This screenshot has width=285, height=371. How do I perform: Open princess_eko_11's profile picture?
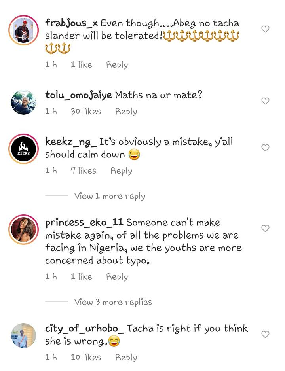pyautogui.click(x=24, y=229)
